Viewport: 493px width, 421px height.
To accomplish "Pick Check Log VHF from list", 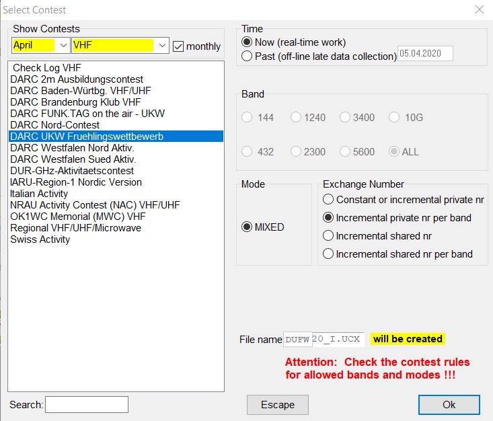I will pos(47,68).
